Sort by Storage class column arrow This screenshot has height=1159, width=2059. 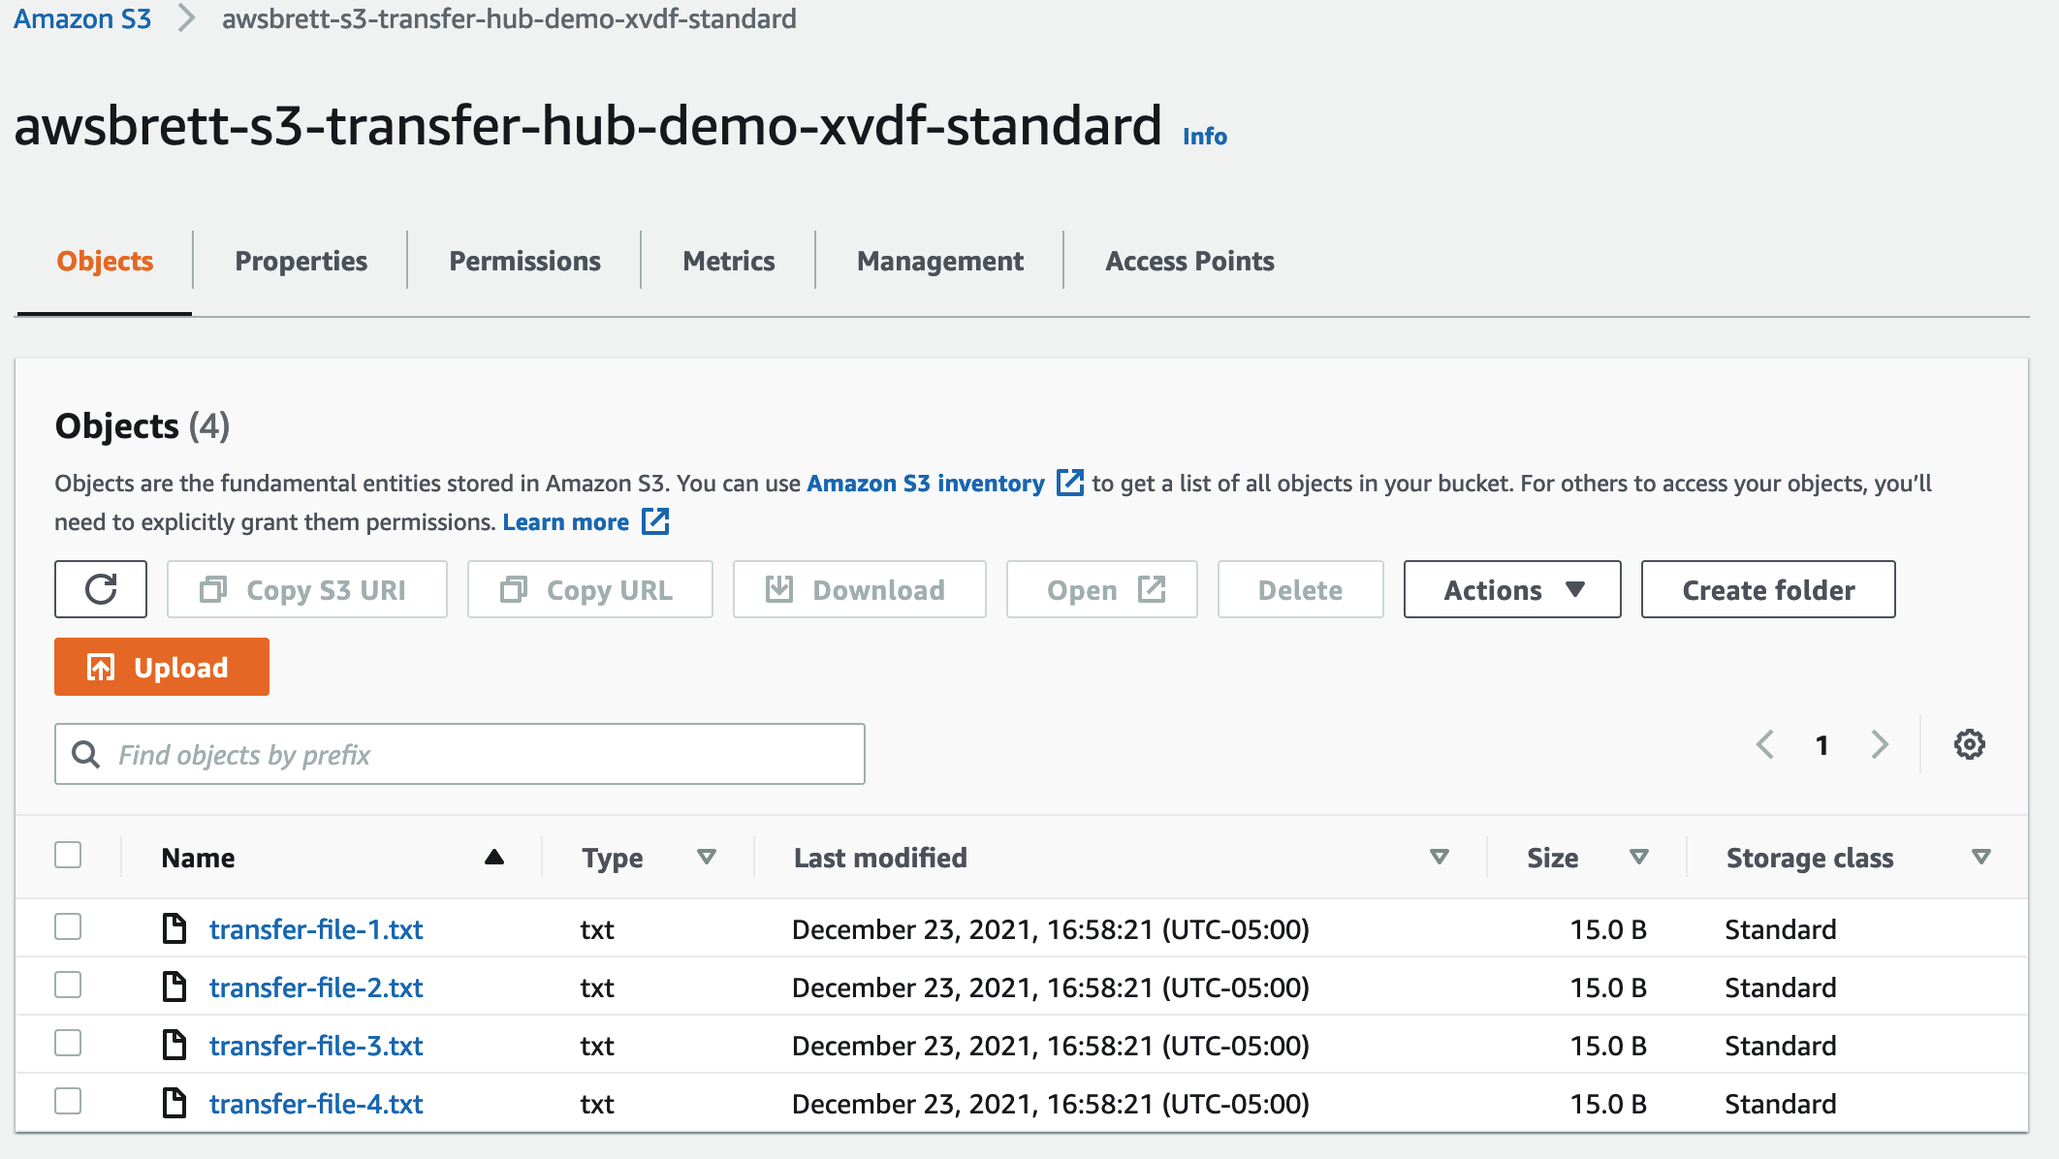click(x=1981, y=857)
